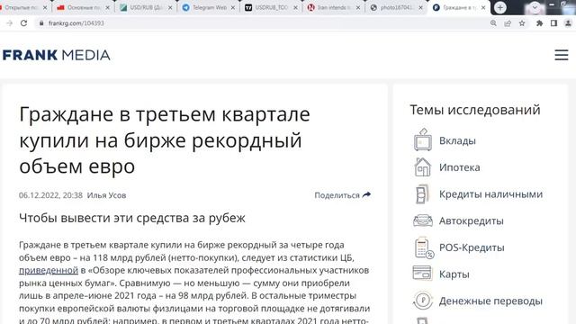Open the приведенной hyperlink in article

(x=49, y=270)
